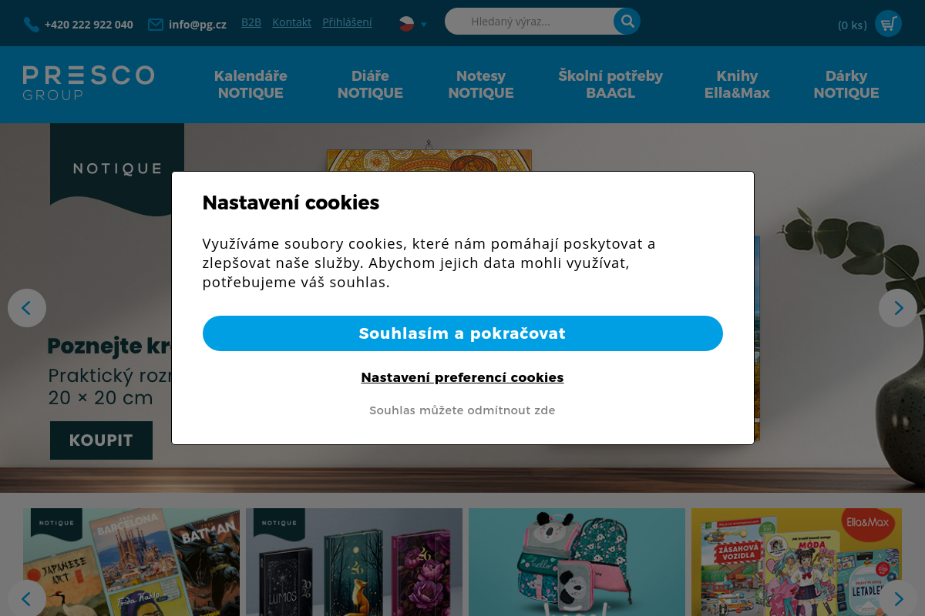Click the Czech flag language icon
The image size is (925, 616).
coord(407,24)
